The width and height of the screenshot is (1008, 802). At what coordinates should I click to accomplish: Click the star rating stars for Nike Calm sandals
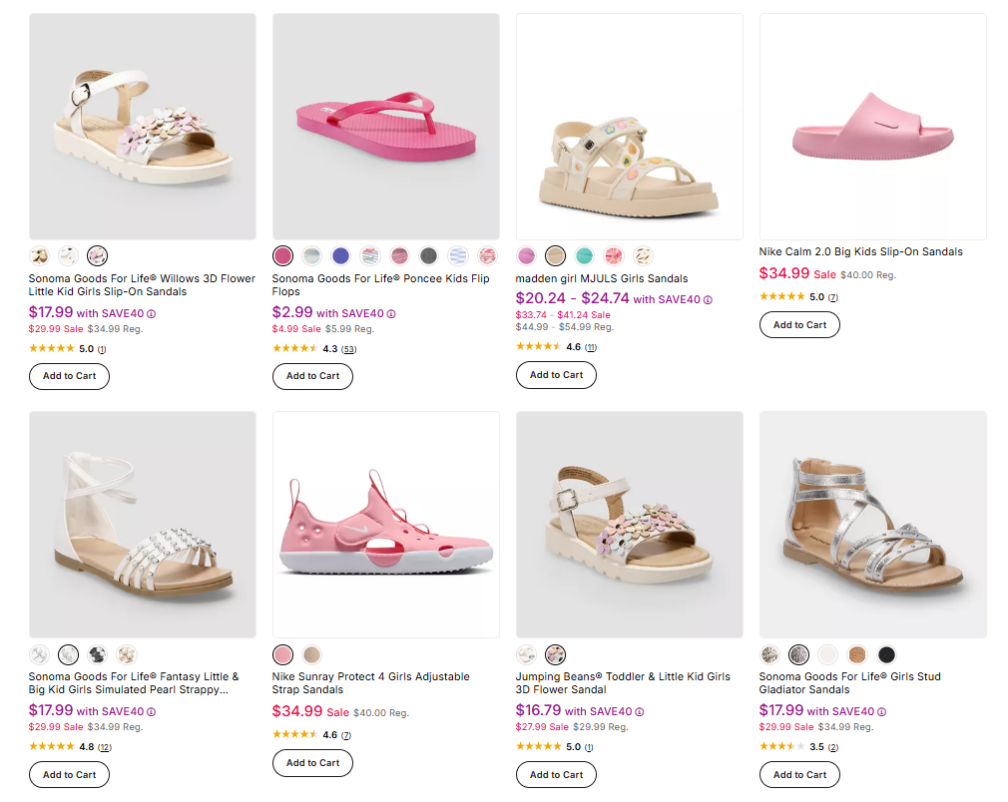pos(783,295)
